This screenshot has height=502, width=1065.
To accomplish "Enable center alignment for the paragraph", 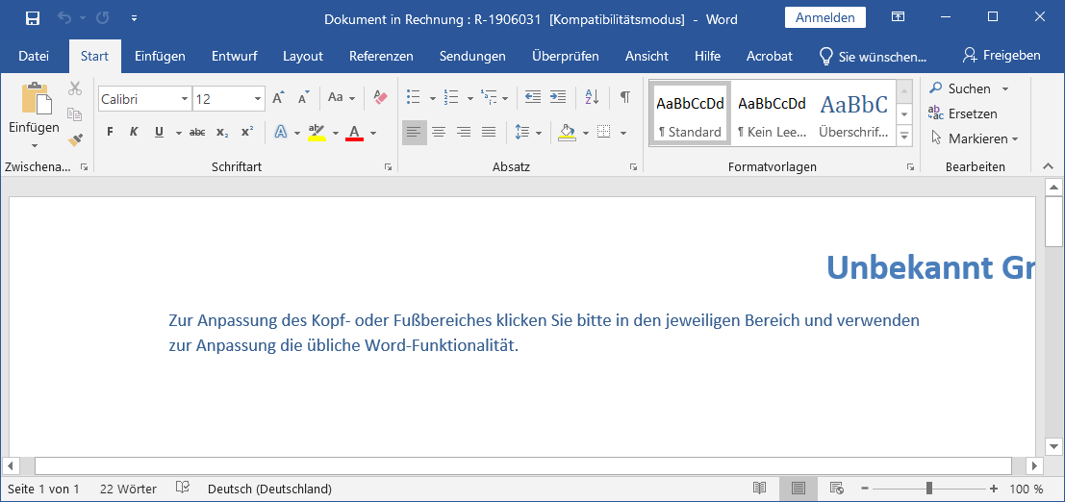I will [439, 132].
